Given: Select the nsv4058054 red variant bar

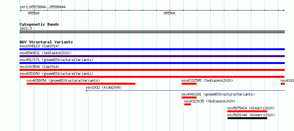Looking at the screenshot, I should tap(81, 84).
